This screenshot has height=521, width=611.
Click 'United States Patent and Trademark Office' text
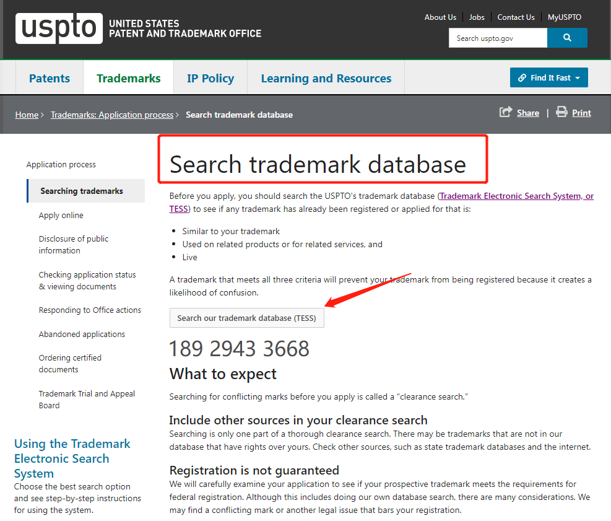click(185, 28)
